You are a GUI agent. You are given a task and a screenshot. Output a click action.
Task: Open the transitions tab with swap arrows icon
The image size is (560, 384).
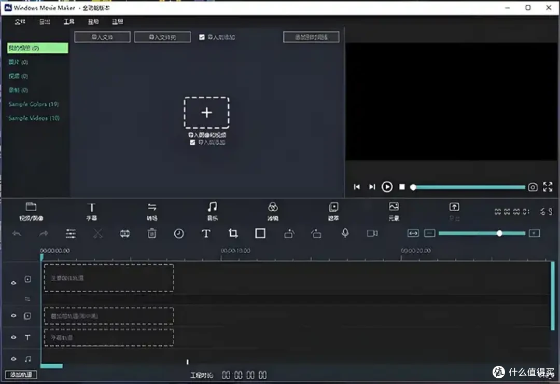(x=152, y=211)
